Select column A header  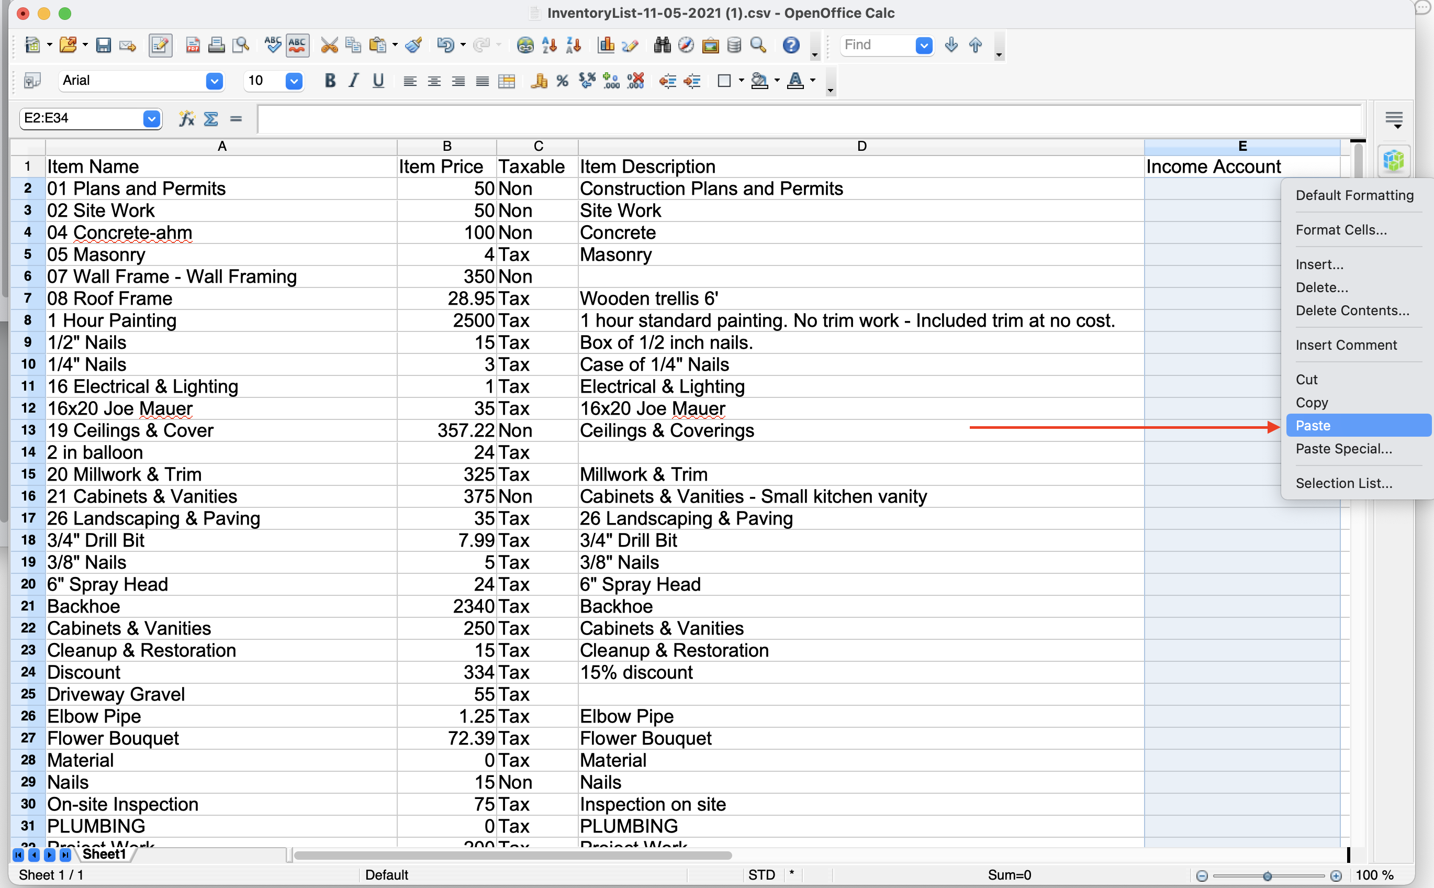click(221, 147)
